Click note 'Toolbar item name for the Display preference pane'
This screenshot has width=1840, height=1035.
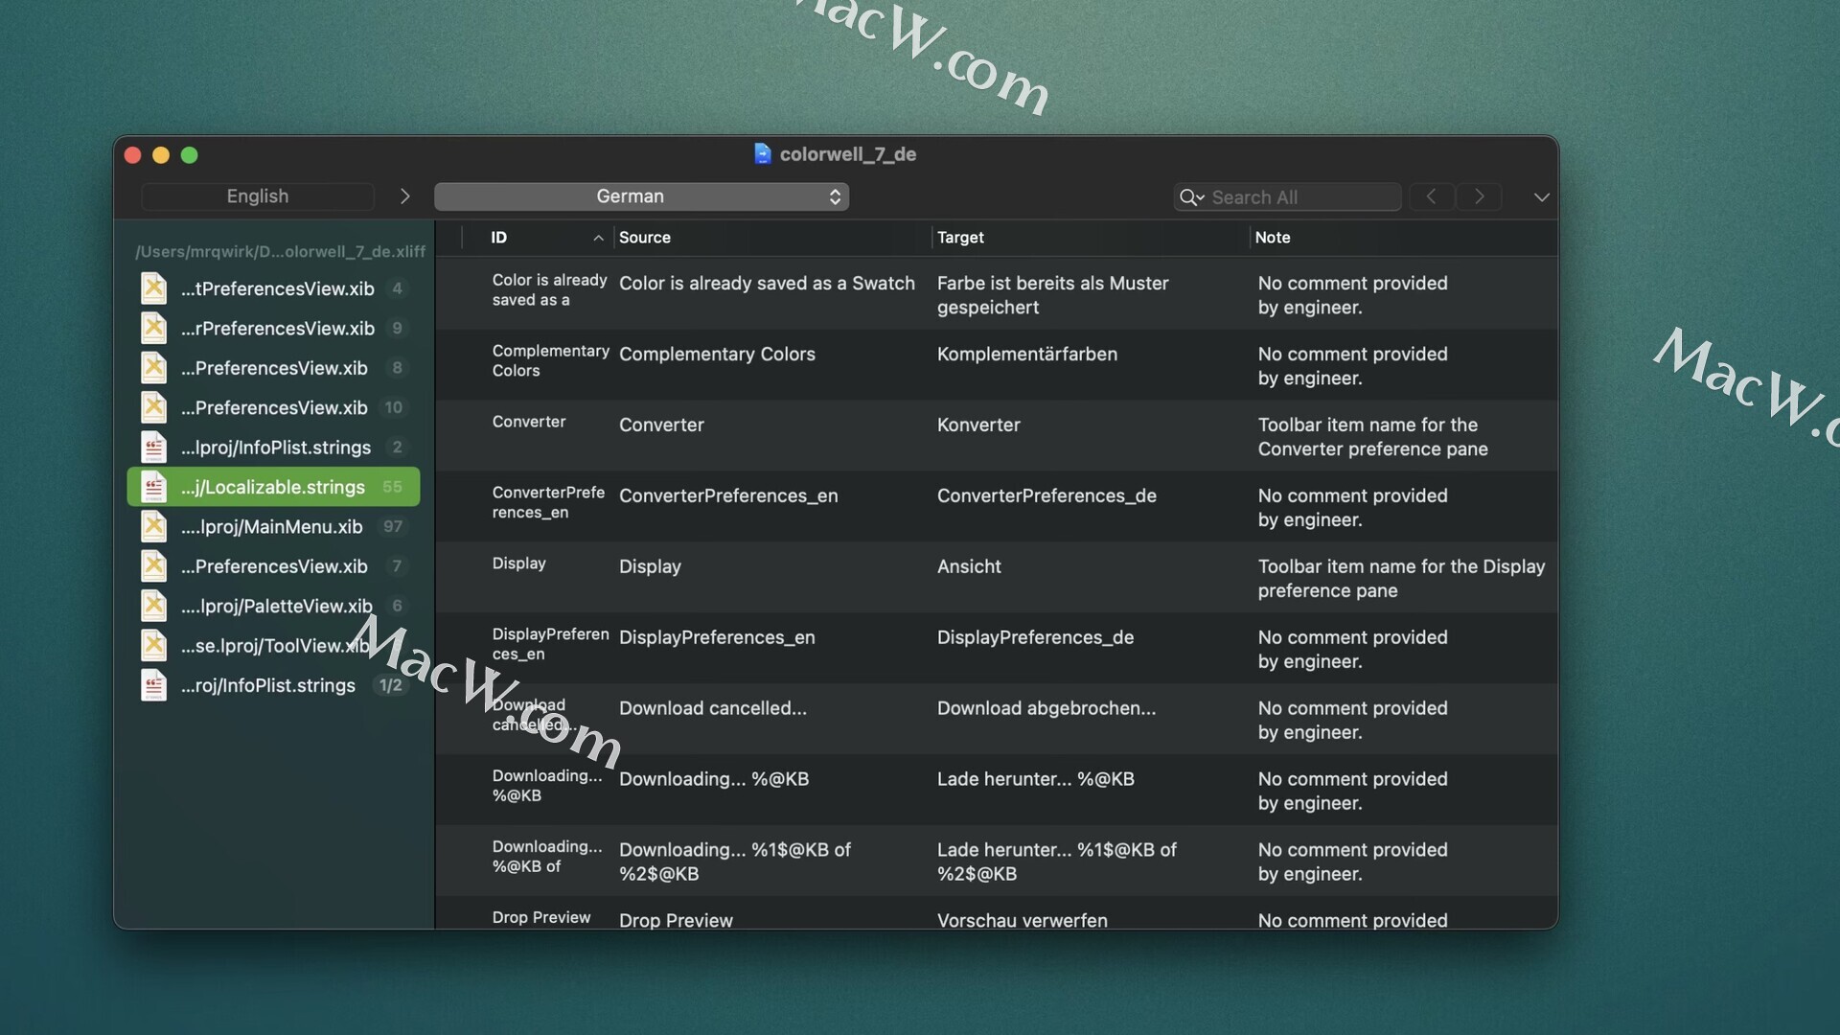[1401, 579]
